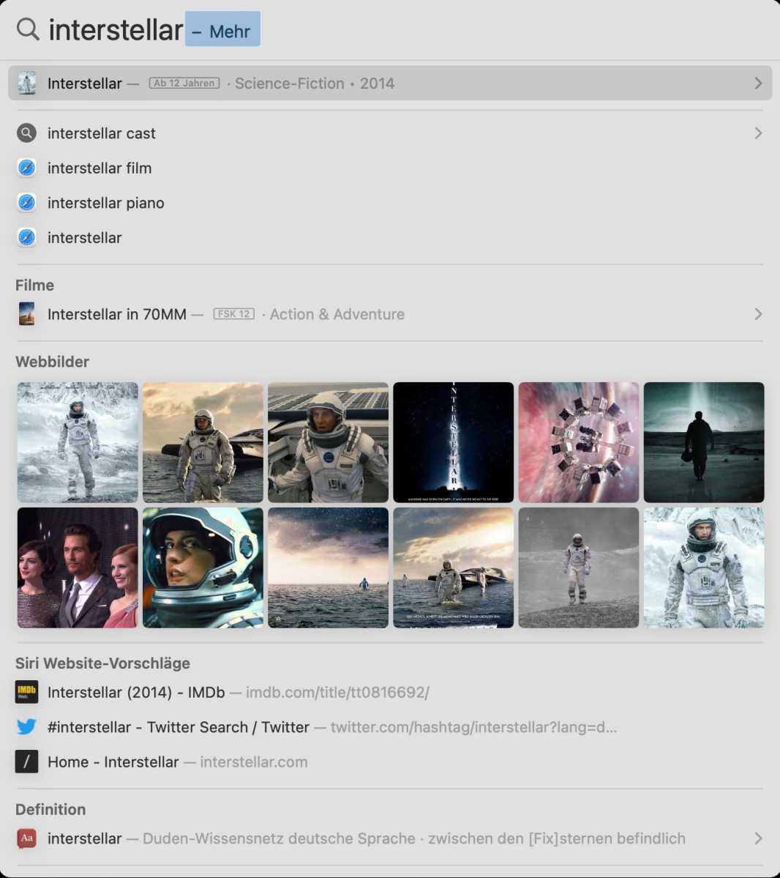Open Interstellar (2014) - IMDb link
780x878 pixels.
point(136,692)
